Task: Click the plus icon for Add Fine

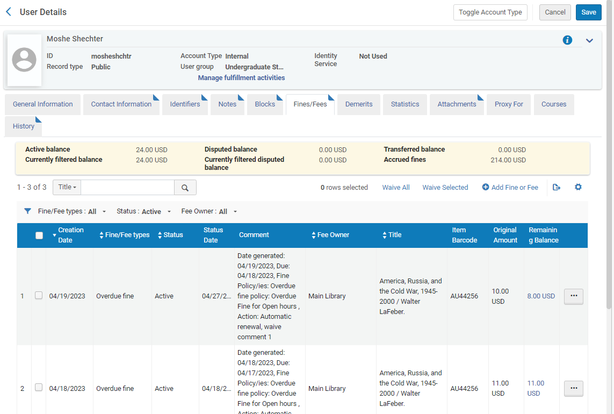Action: tap(485, 187)
